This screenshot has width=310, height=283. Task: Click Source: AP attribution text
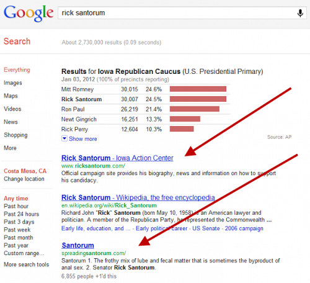click(x=279, y=137)
